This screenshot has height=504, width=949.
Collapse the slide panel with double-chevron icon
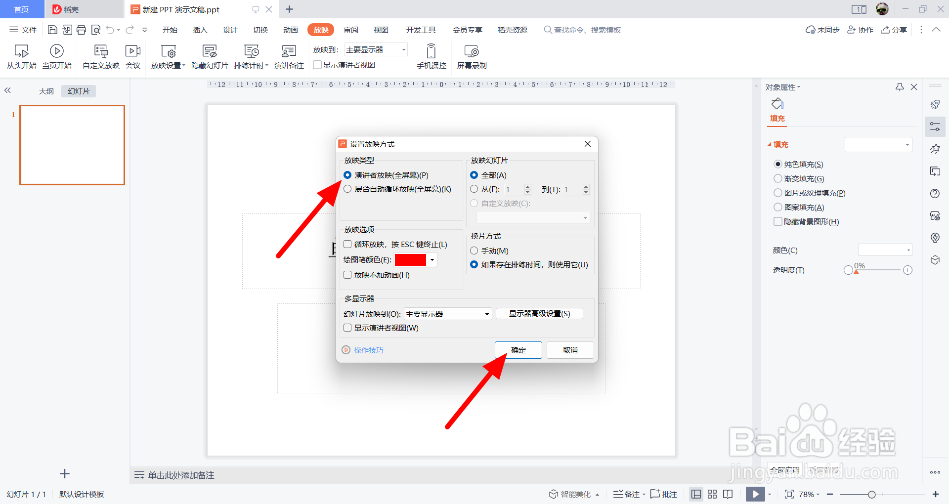(7, 90)
